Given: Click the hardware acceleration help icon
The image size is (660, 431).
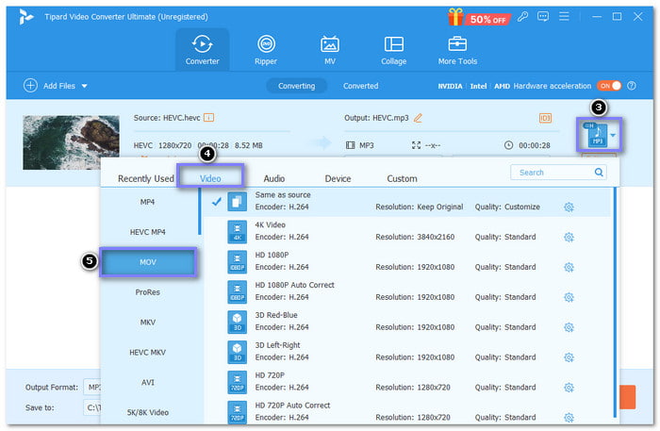Looking at the screenshot, I should coord(632,86).
